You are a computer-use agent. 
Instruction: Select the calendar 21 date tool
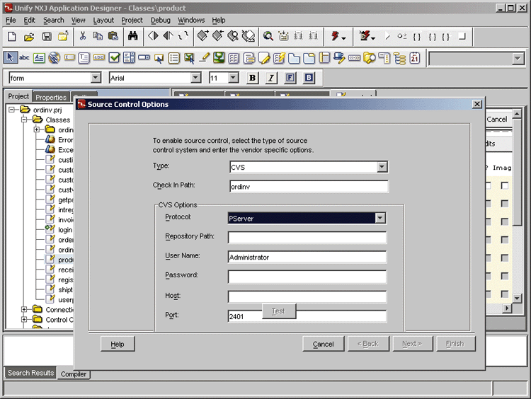(x=414, y=58)
